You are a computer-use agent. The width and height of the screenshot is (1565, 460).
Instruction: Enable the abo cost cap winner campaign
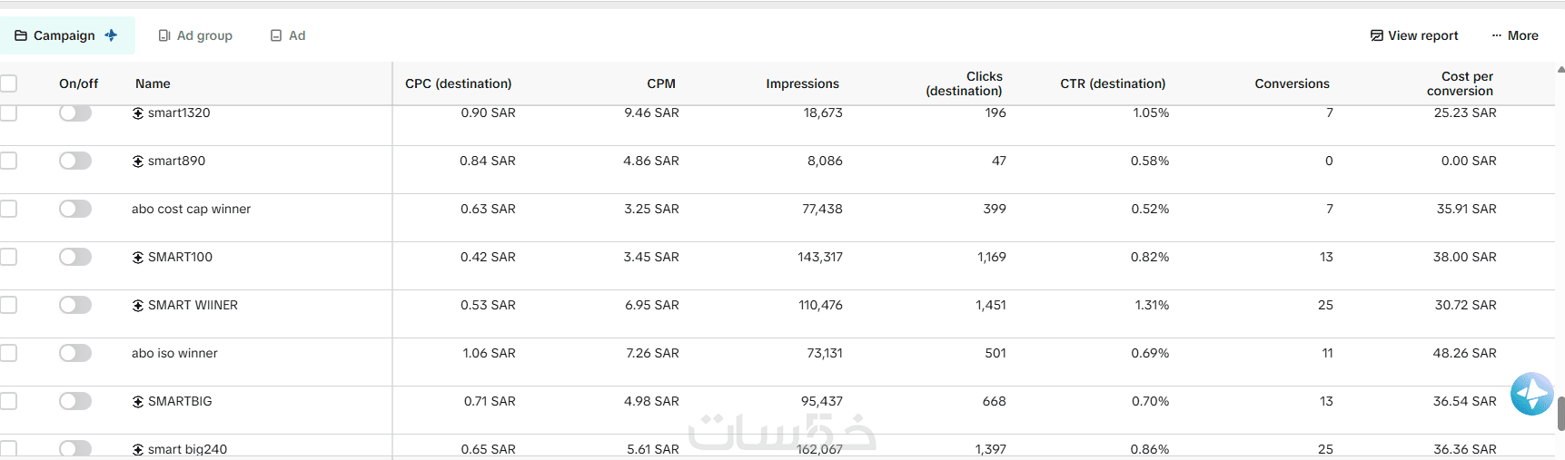click(x=75, y=209)
